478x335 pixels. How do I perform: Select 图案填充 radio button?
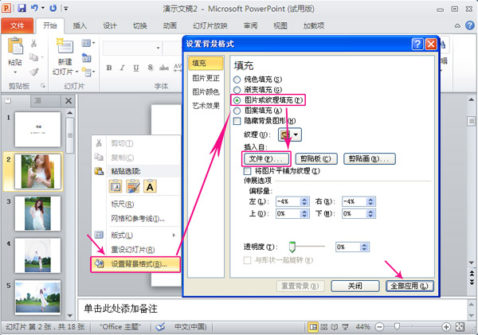[237, 111]
